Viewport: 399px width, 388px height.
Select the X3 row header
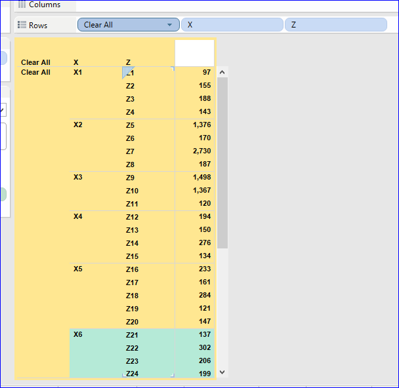[78, 177]
